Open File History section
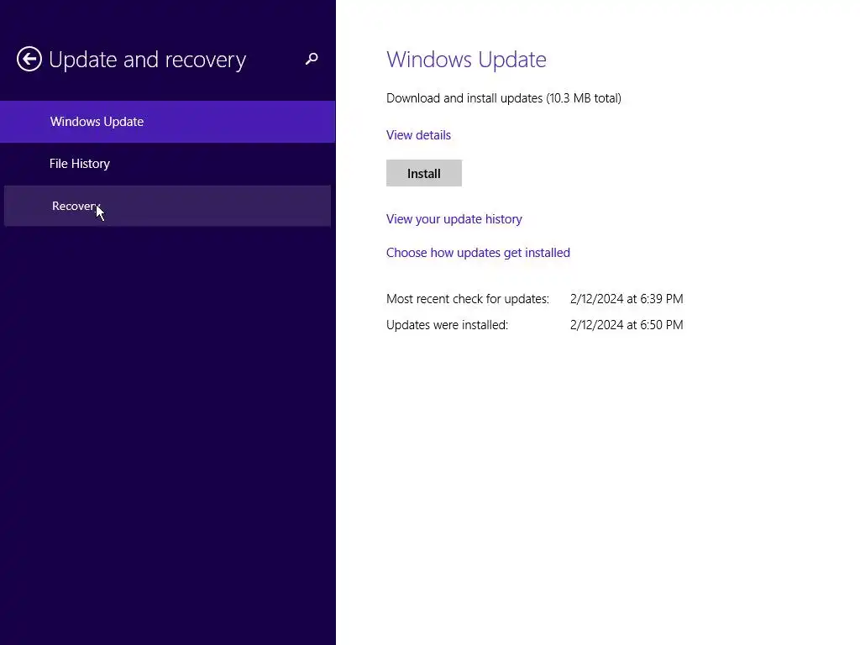Screen dimensions: 860x645 click(x=167, y=164)
